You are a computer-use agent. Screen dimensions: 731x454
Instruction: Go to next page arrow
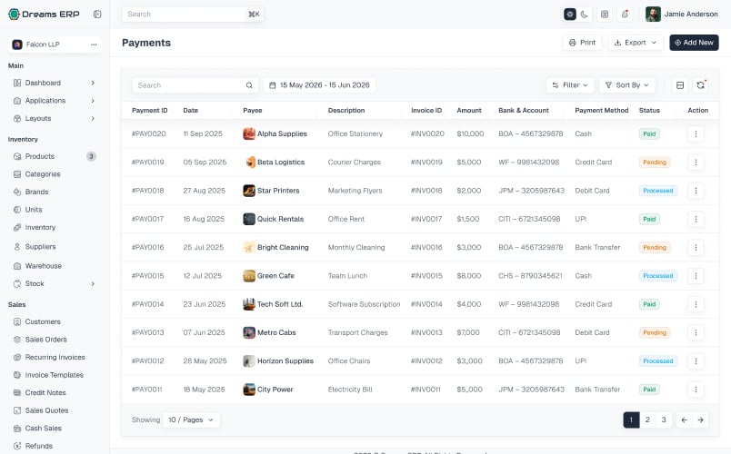[x=700, y=419]
